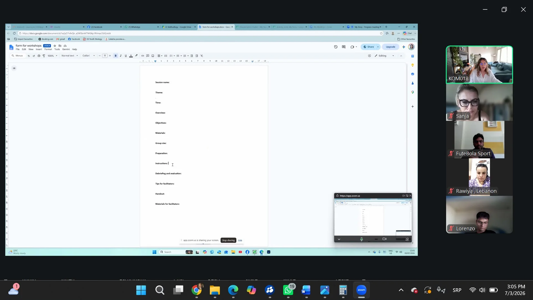Open the zoom level 100% dropdown

(52, 56)
